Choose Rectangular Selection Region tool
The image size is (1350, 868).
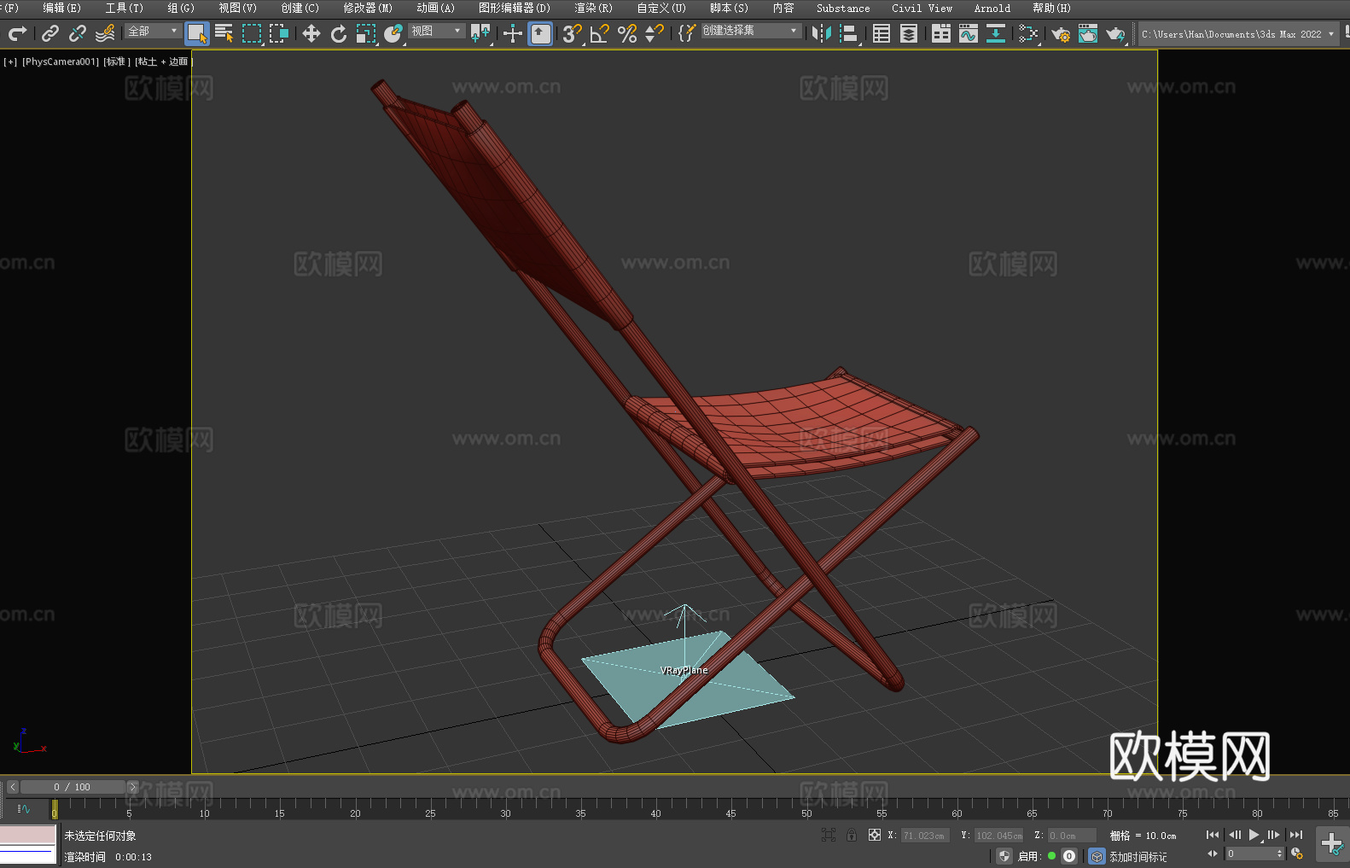point(252,33)
